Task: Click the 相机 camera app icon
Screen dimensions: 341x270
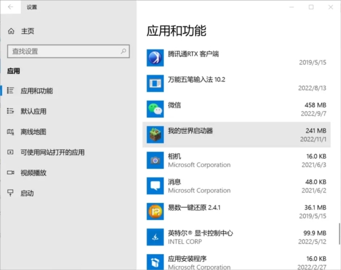Action: pyautogui.click(x=155, y=160)
